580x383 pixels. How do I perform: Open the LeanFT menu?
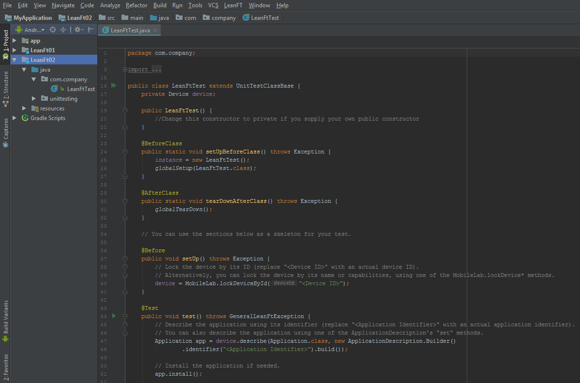[233, 5]
